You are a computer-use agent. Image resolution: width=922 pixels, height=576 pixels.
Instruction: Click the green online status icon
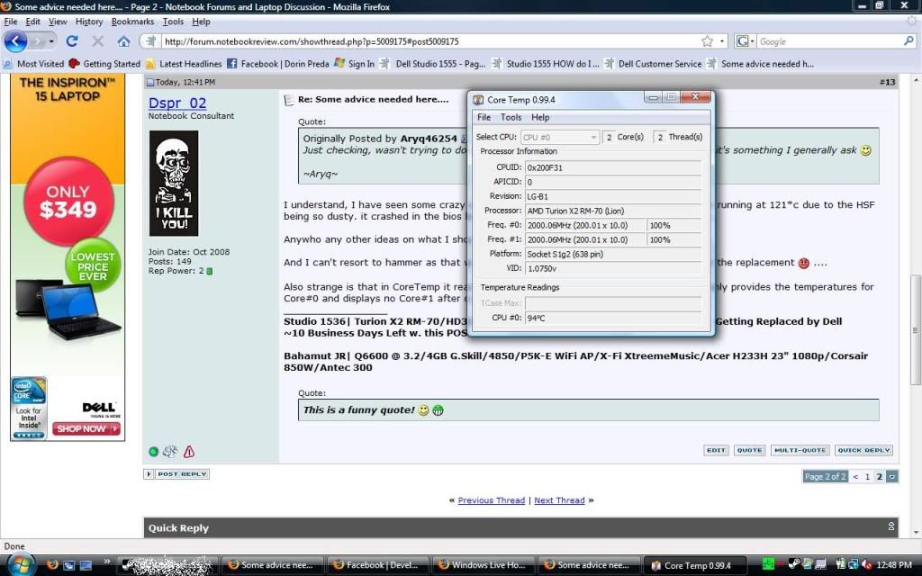coord(153,452)
